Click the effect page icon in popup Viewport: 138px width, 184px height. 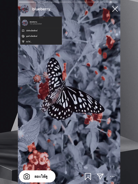pos(23,36)
